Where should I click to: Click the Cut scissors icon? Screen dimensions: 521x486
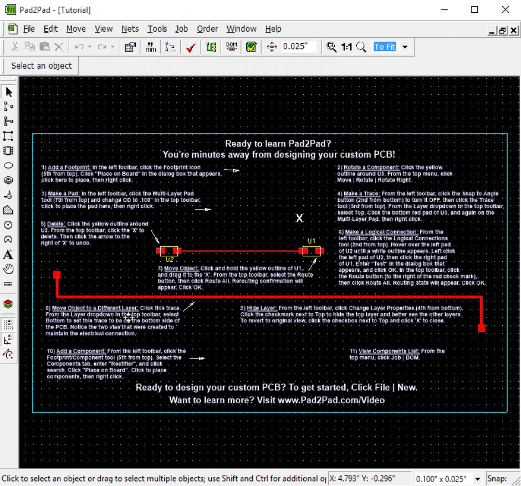click(14, 47)
